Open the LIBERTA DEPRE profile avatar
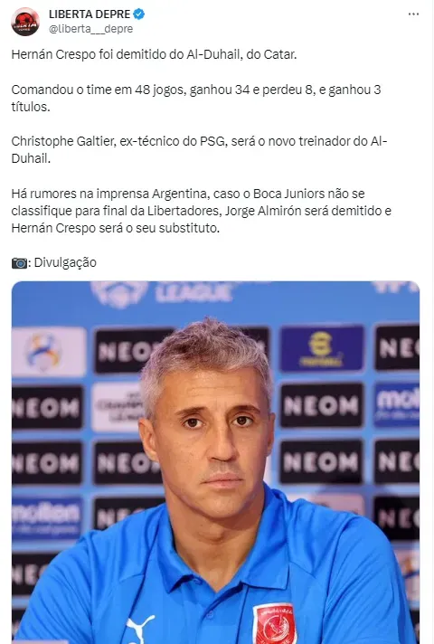 pyautogui.click(x=25, y=22)
